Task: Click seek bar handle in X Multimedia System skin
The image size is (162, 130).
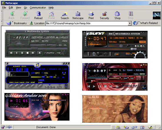Action: (34, 48)
